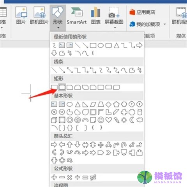Insert the moon shape

[132, 120]
